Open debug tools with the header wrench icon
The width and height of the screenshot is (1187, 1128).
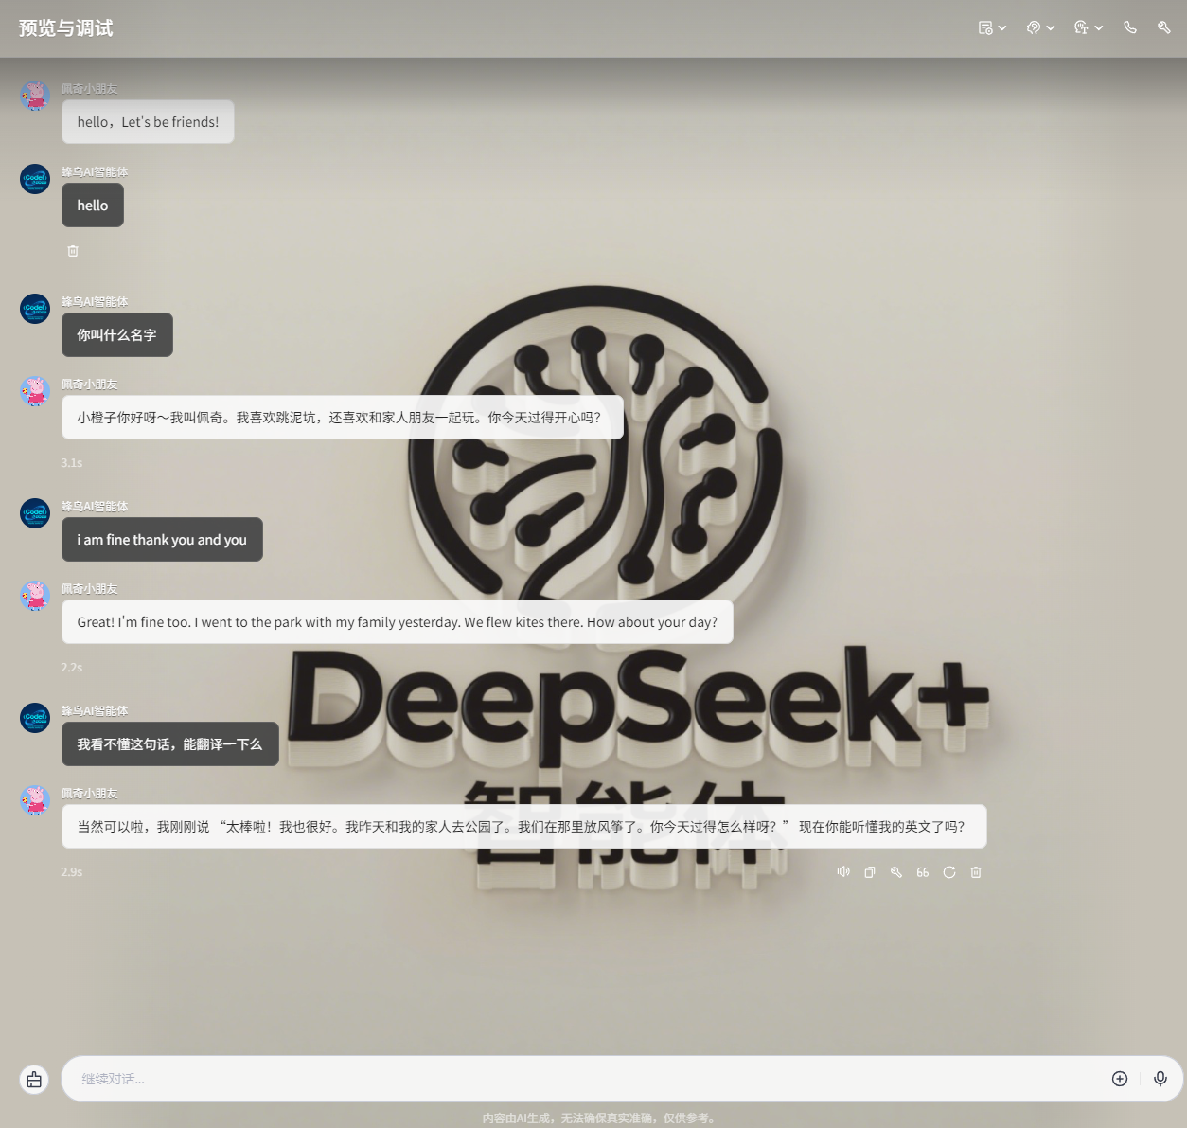point(1164,28)
